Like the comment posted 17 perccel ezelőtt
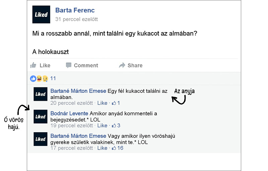The width and height of the screenshot is (268, 171). 102,148
